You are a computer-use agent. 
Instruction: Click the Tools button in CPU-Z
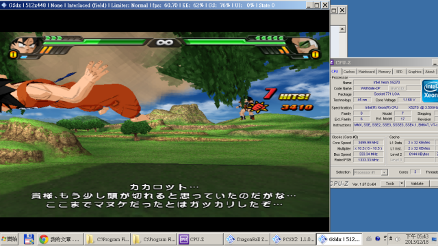point(390,184)
